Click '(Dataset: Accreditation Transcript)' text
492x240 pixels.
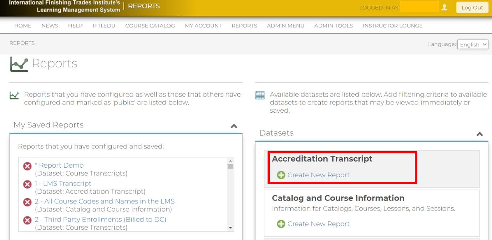pos(90,192)
